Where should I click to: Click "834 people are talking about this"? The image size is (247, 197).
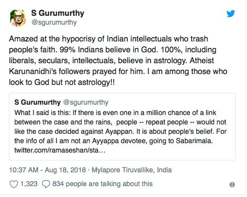102,184
